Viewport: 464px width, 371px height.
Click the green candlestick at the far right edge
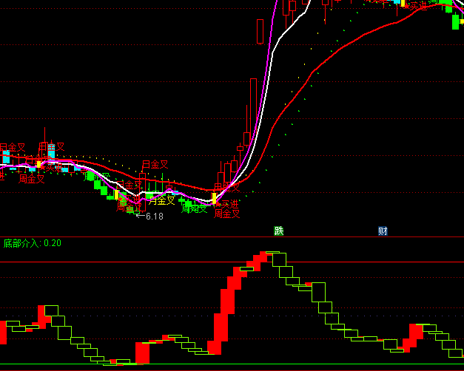coord(457,21)
